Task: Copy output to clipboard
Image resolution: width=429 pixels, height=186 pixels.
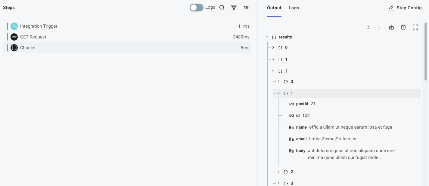Action: tap(403, 27)
